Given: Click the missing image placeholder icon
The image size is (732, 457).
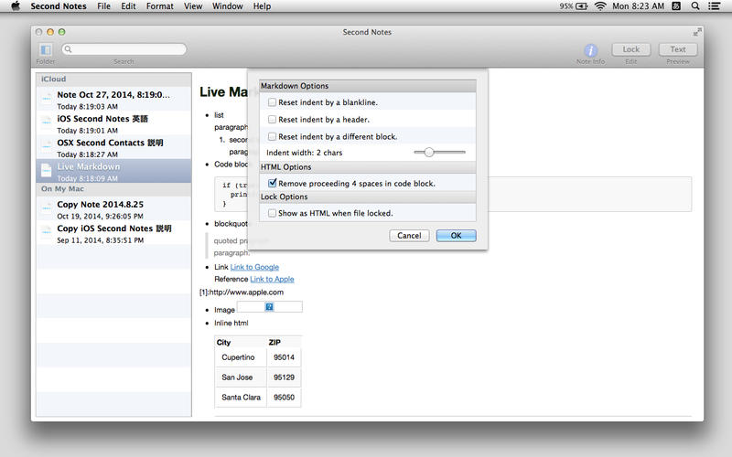Looking at the screenshot, I should point(269,306).
